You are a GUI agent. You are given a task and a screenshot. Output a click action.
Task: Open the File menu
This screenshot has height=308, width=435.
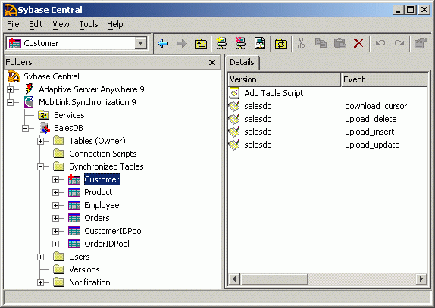(x=13, y=24)
